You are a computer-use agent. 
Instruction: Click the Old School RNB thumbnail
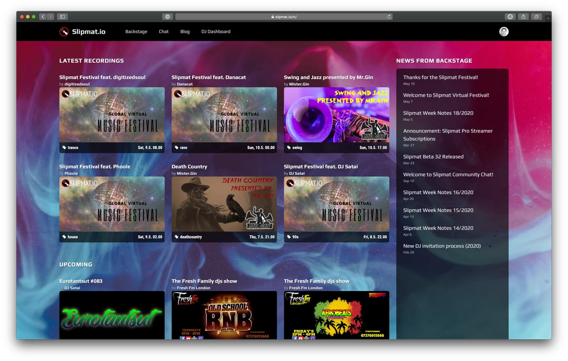(224, 315)
